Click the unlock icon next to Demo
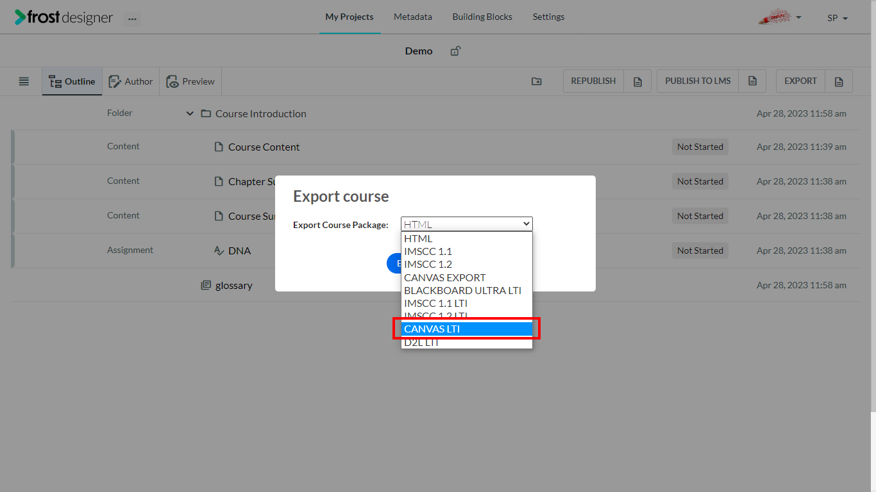This screenshot has width=876, height=492. 455,51
